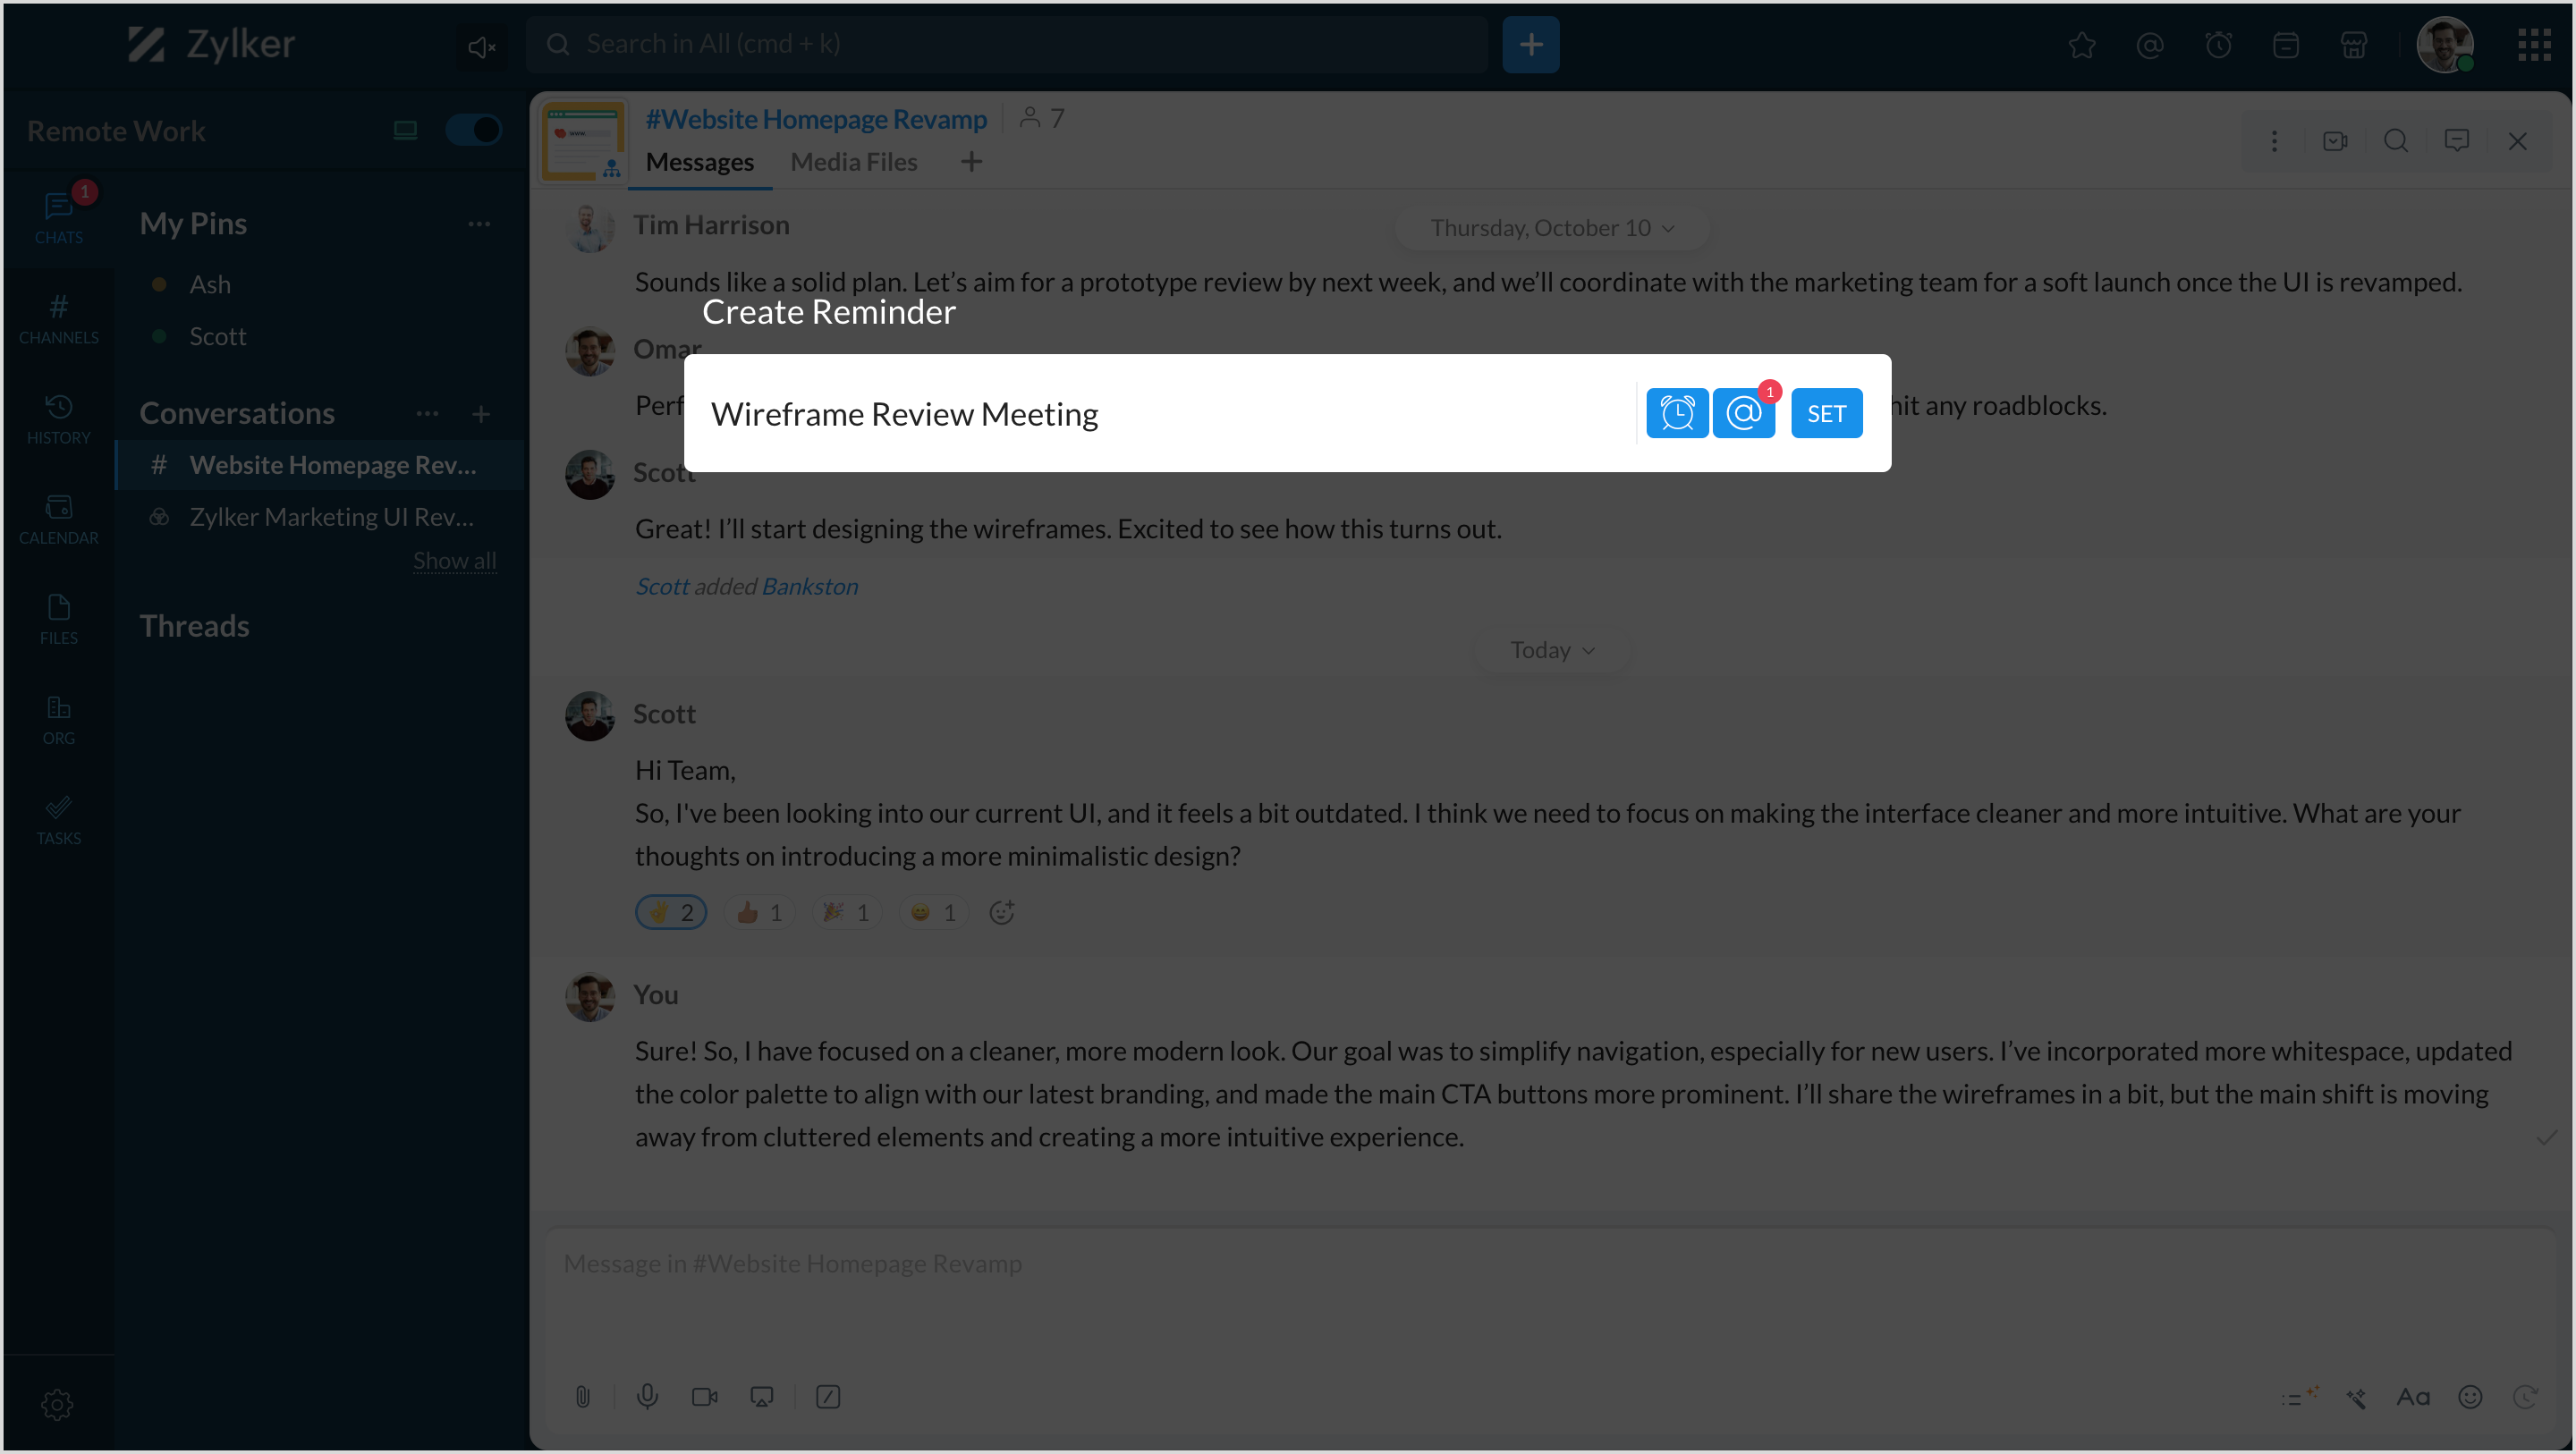Expand the Today date dropdown
This screenshot has height=1454, width=2576.
tap(1551, 650)
